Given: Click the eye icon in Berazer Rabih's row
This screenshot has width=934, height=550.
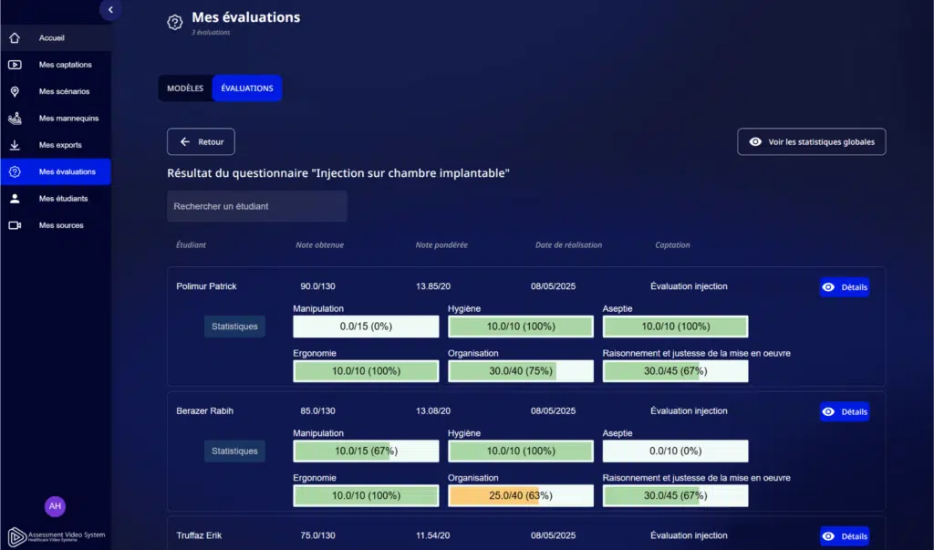Looking at the screenshot, I should coord(828,411).
